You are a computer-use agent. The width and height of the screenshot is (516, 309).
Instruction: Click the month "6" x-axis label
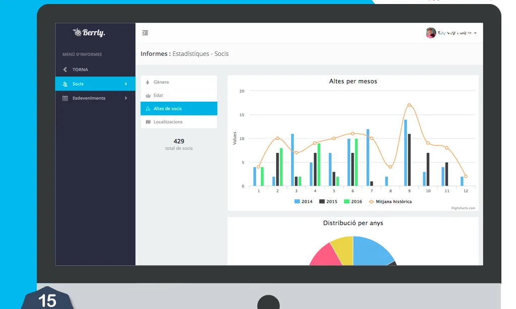353,191
